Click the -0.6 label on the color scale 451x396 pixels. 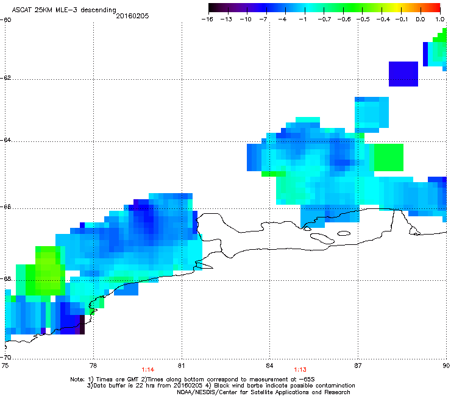point(344,19)
